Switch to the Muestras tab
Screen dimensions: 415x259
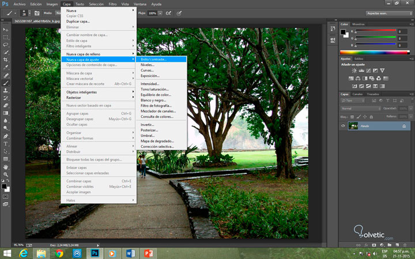pyautogui.click(x=359, y=24)
